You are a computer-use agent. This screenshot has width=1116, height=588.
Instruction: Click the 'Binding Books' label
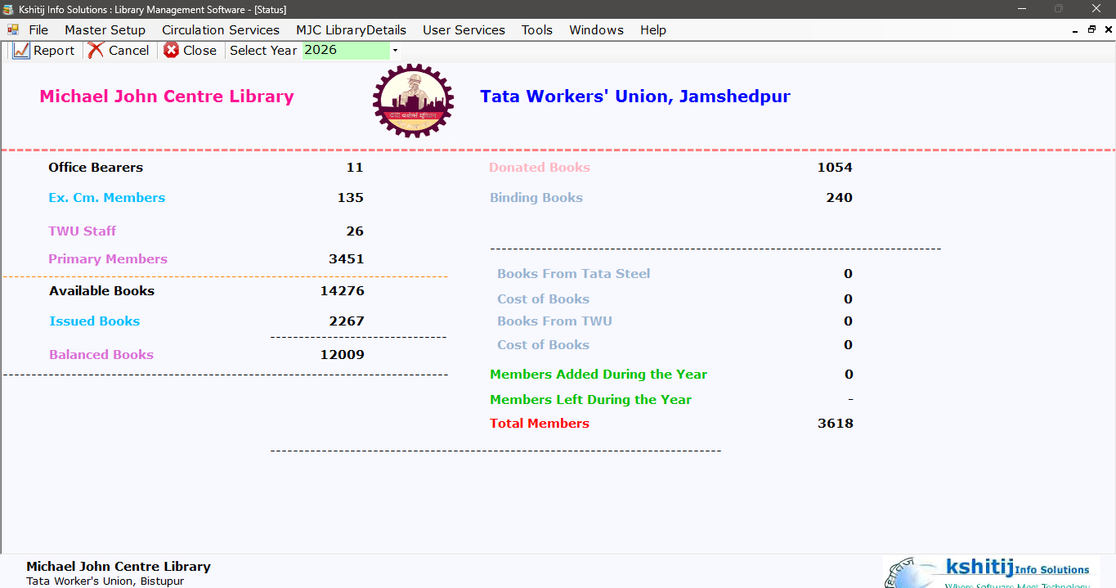pos(536,198)
